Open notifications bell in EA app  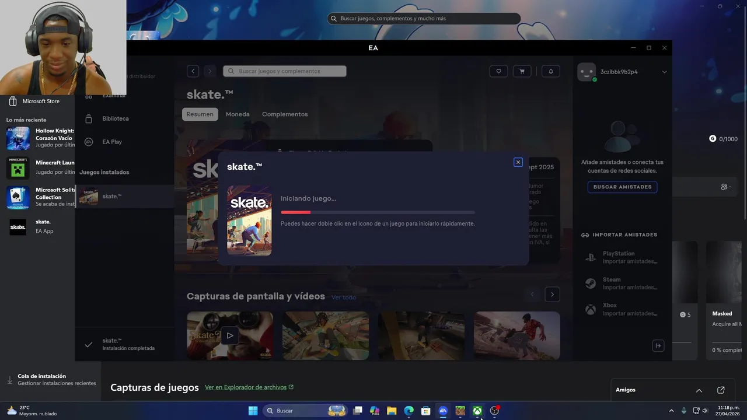click(x=551, y=71)
